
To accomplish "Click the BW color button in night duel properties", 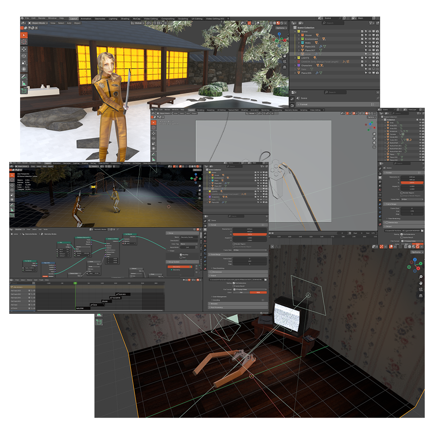I will pyautogui.click(x=241, y=292).
